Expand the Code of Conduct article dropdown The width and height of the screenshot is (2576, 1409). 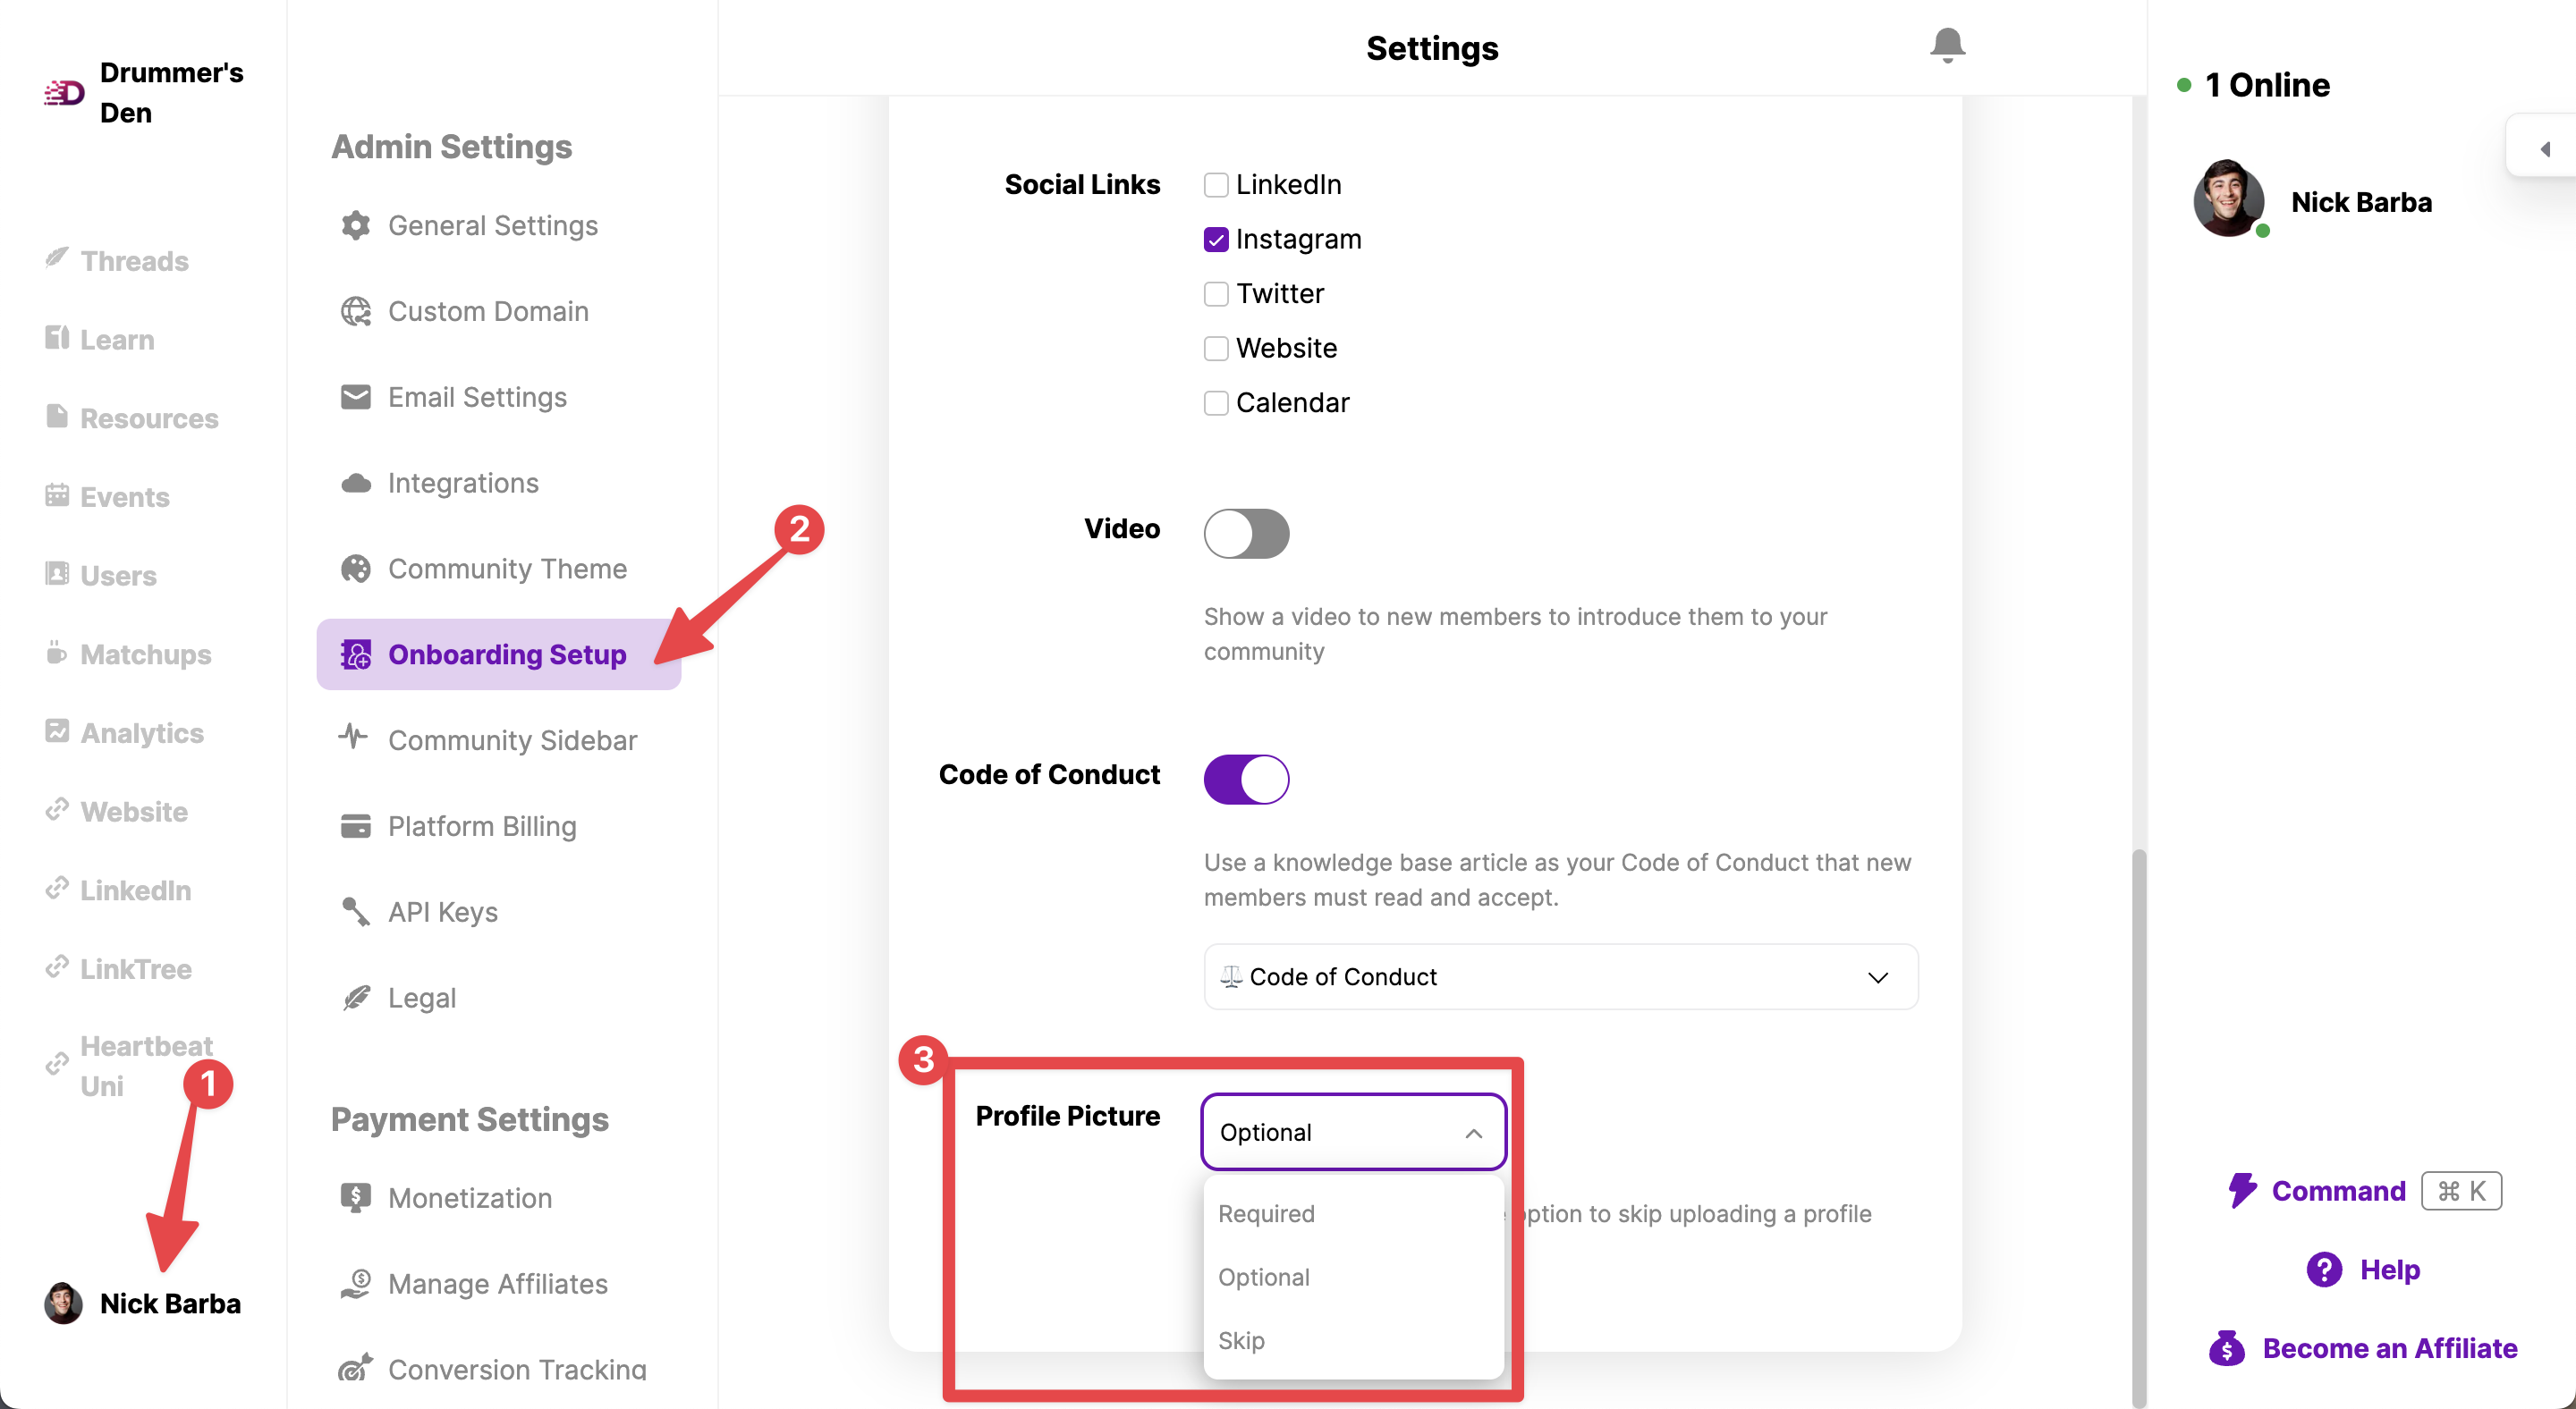coord(1561,977)
